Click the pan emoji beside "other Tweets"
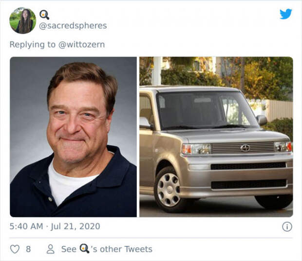Viewport: 302px width, 261px height. click(84, 248)
